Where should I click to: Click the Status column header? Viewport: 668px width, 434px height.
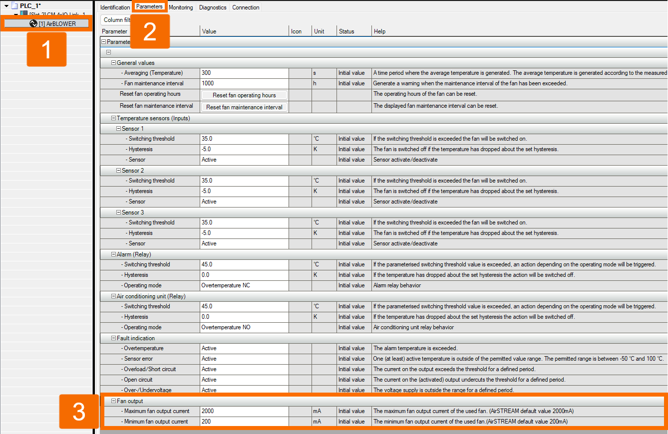pyautogui.click(x=354, y=31)
